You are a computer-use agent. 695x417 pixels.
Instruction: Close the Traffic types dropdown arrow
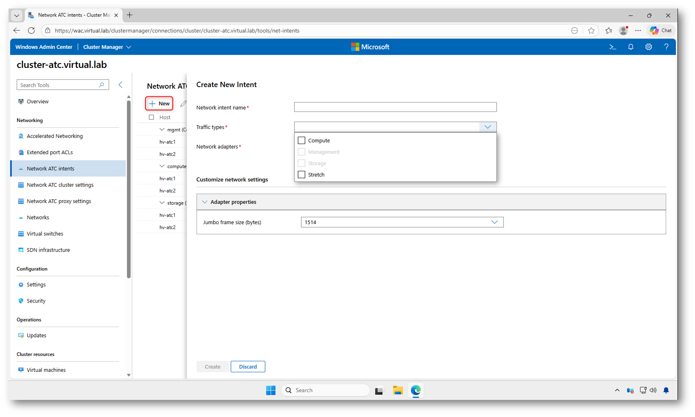click(x=487, y=127)
